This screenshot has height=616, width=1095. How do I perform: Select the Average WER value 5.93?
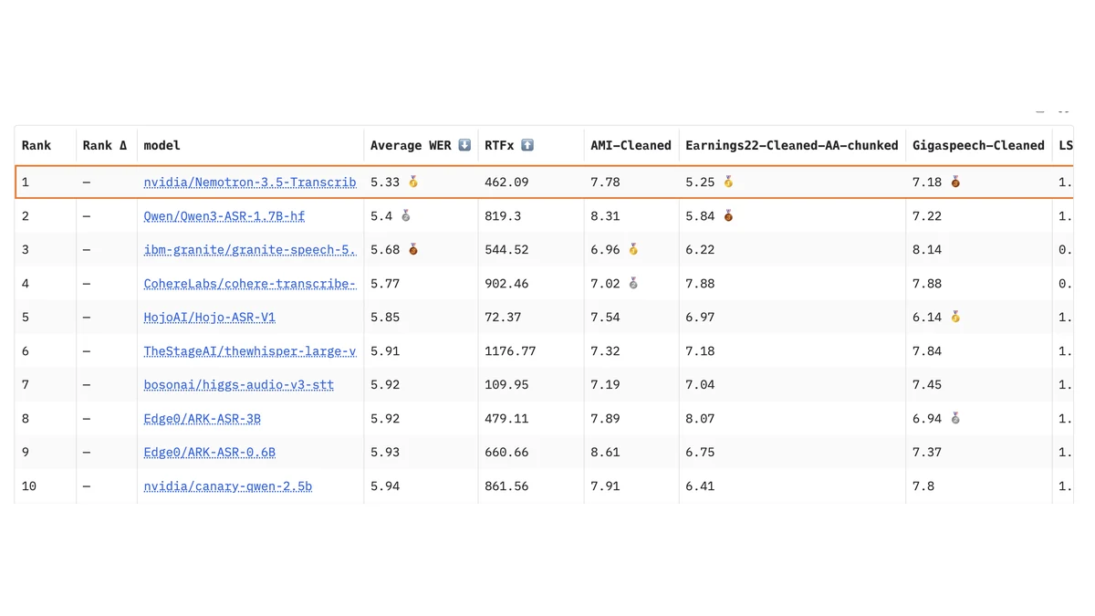(x=385, y=452)
